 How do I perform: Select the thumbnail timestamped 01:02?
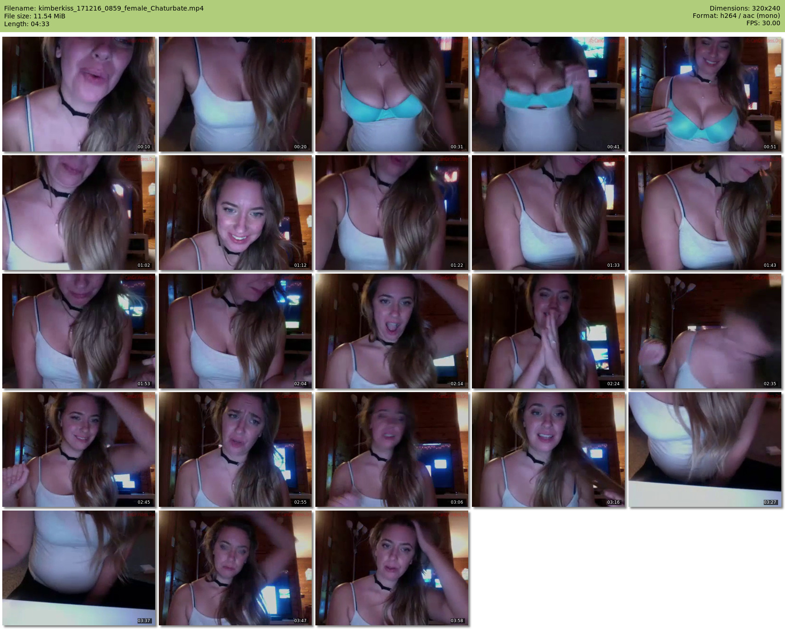[78, 213]
